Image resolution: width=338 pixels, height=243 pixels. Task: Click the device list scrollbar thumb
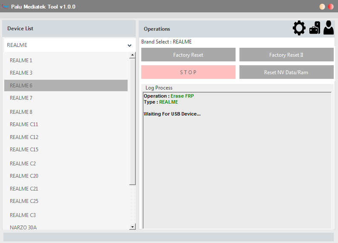[x=132, y=122]
